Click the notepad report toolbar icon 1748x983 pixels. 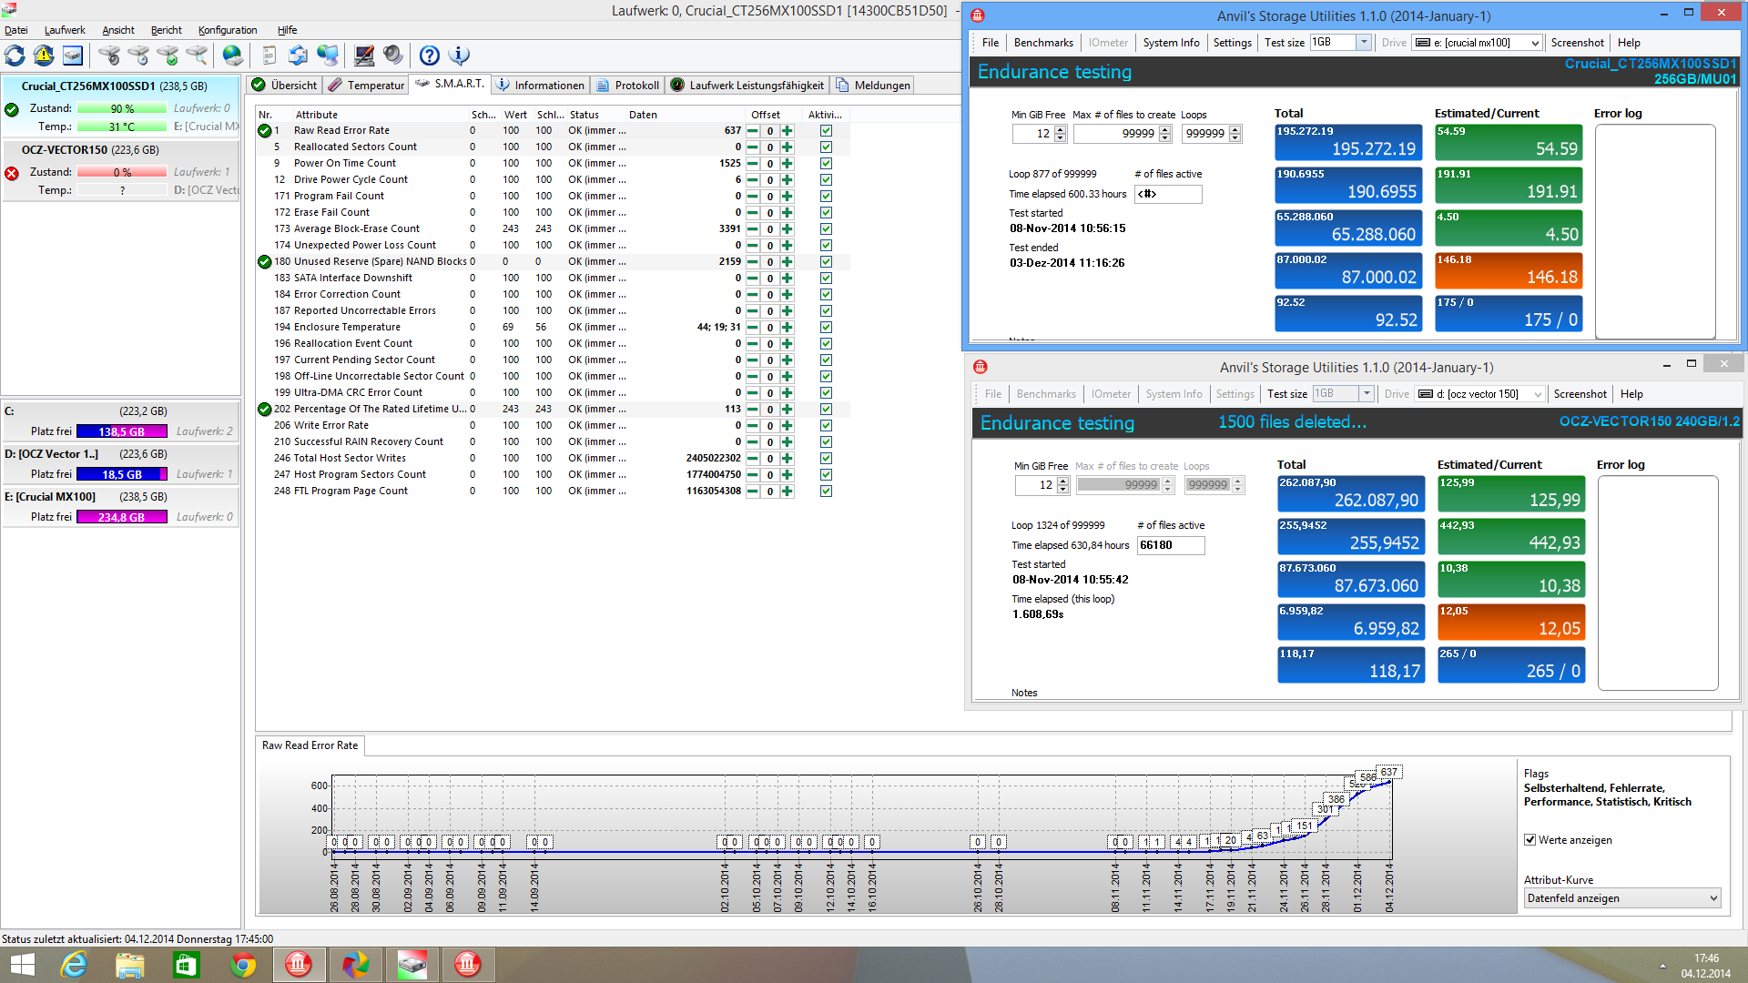[x=269, y=56]
